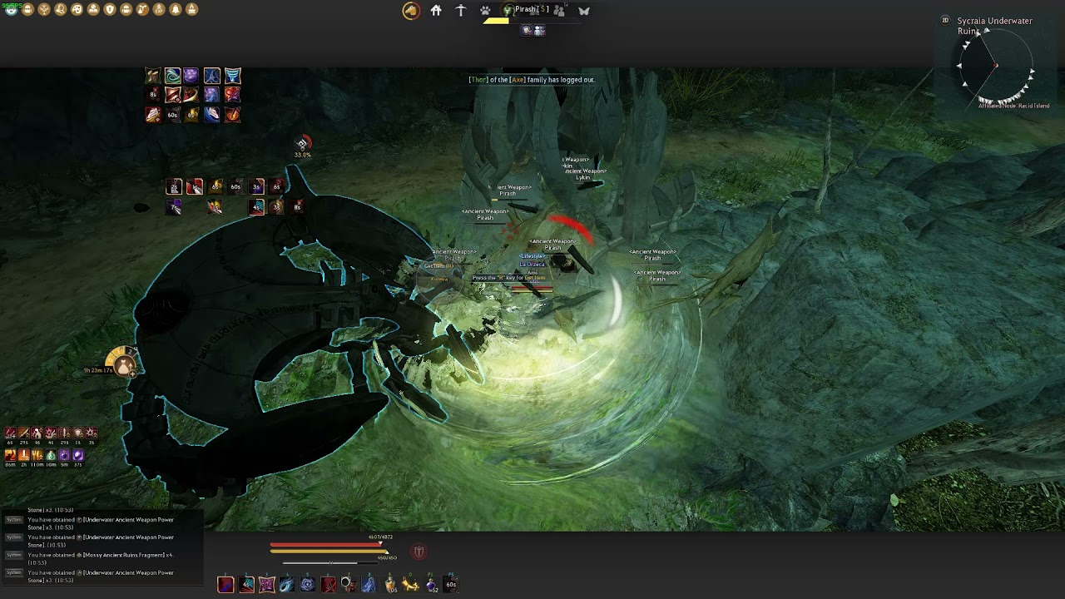Click the 'Press the R key for Get Item' prompt

[509, 278]
